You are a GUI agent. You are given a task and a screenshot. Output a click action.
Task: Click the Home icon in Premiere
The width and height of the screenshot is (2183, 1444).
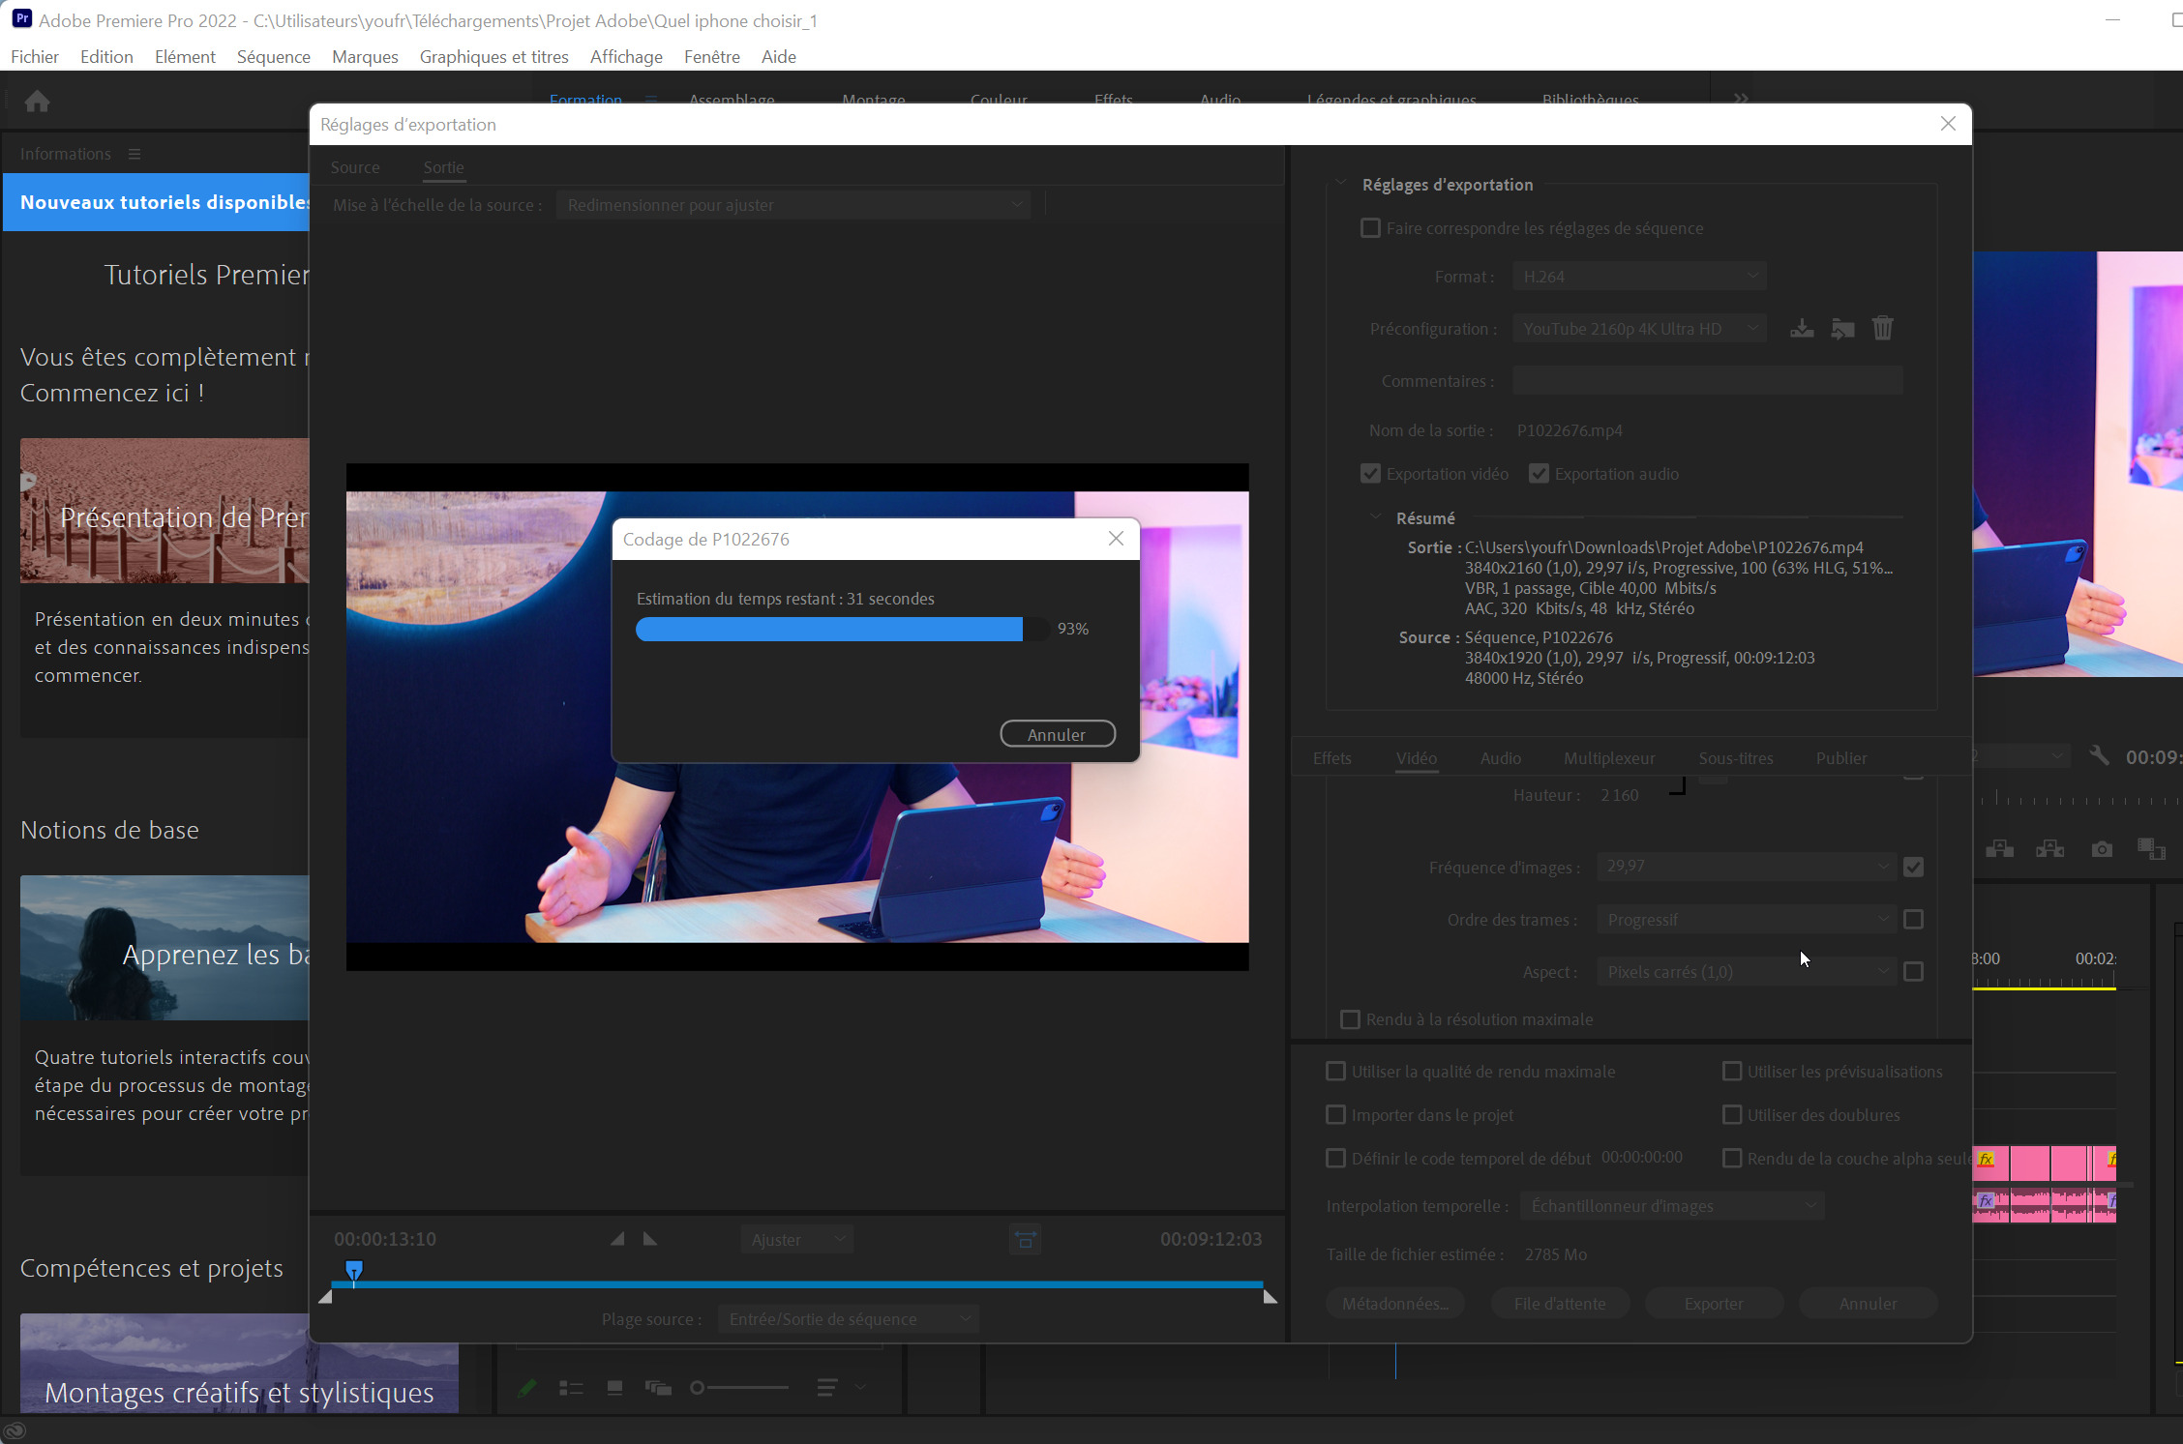pyautogui.click(x=37, y=102)
